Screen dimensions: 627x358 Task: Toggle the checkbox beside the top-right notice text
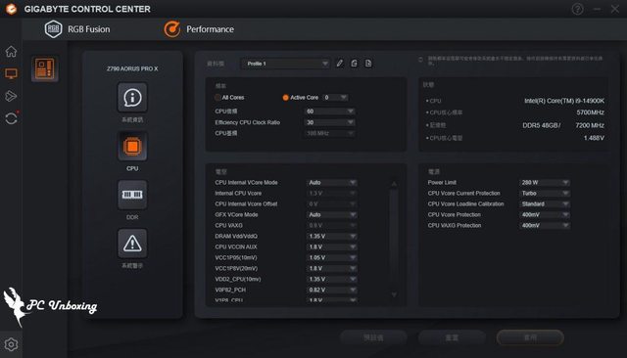tap(420, 60)
